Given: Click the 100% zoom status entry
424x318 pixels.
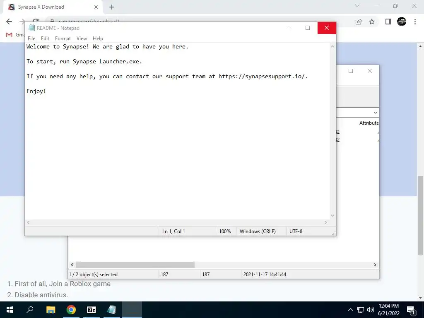Looking at the screenshot, I should coord(225,231).
